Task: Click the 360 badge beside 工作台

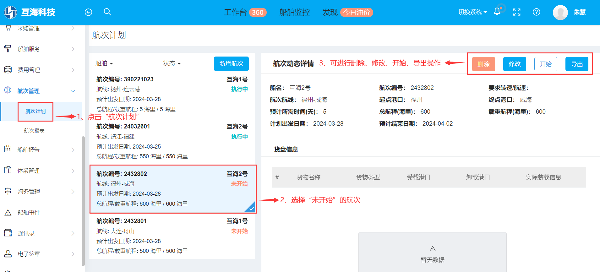Action: click(x=258, y=12)
